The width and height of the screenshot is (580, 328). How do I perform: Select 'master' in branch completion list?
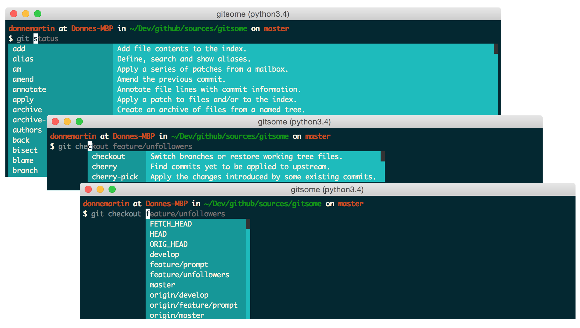point(162,285)
